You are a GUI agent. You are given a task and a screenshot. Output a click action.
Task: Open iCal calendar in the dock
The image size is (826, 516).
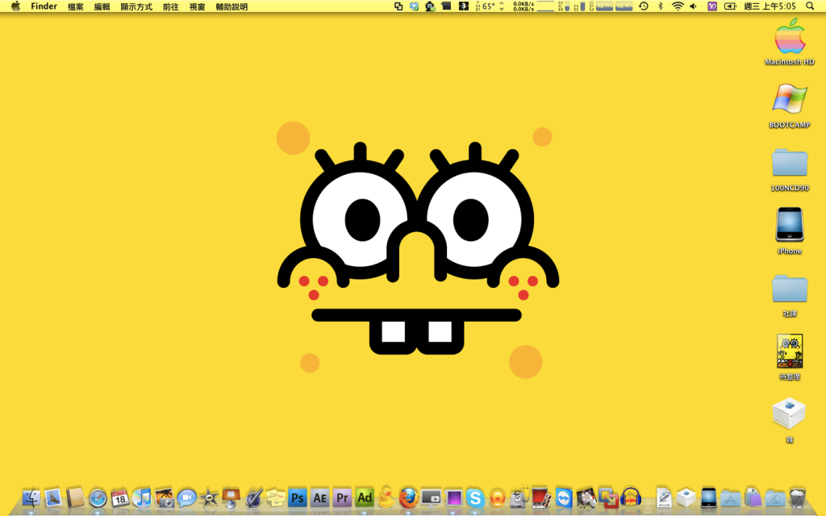click(x=120, y=497)
